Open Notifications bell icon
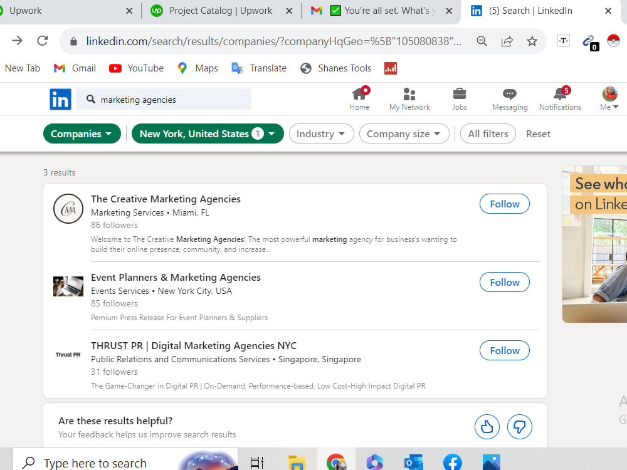 coord(560,99)
